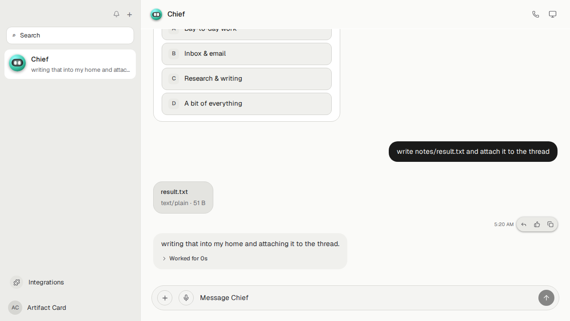Image resolution: width=570 pixels, height=321 pixels.
Task: Start a new chat with plus icon
Action: [130, 15]
